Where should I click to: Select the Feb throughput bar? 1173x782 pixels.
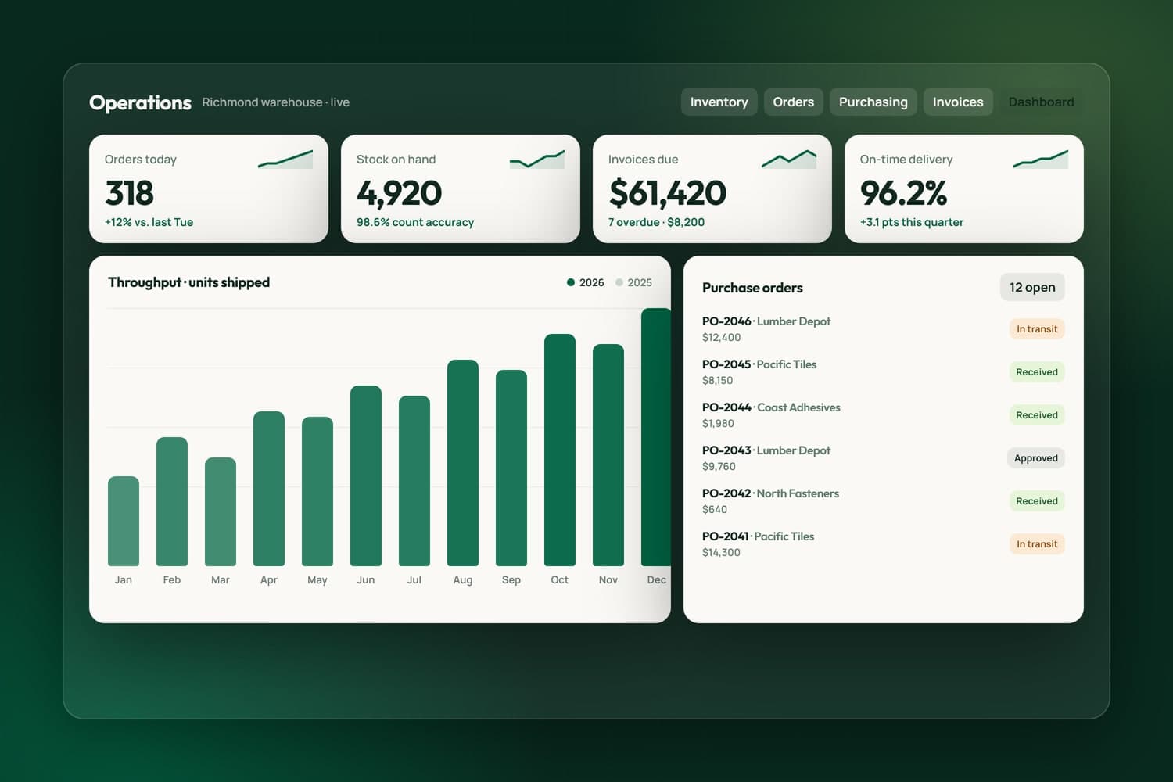[172, 501]
